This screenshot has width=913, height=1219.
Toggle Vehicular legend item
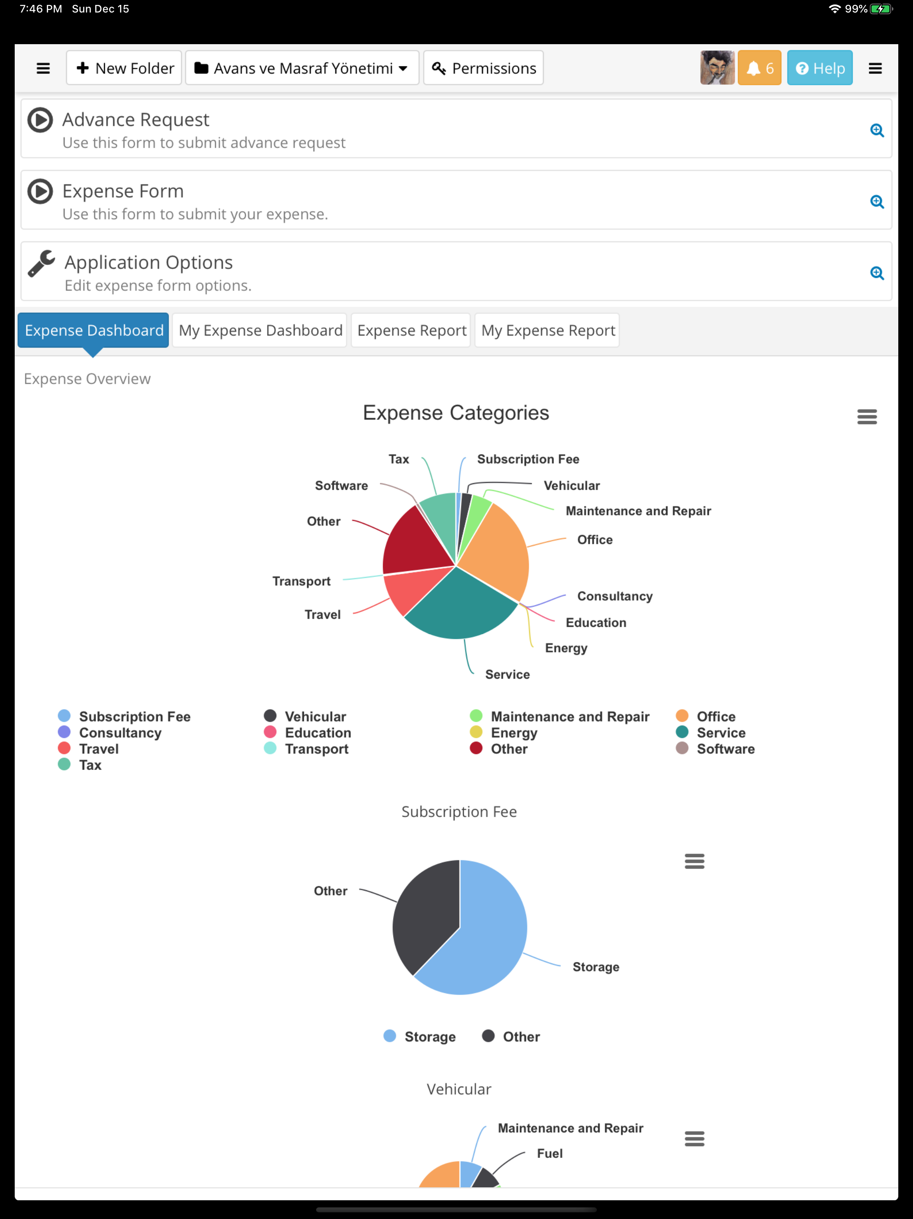[x=305, y=717]
